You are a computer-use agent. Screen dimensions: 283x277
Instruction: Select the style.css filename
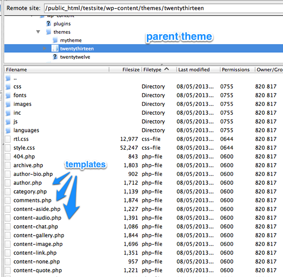(x=24, y=148)
